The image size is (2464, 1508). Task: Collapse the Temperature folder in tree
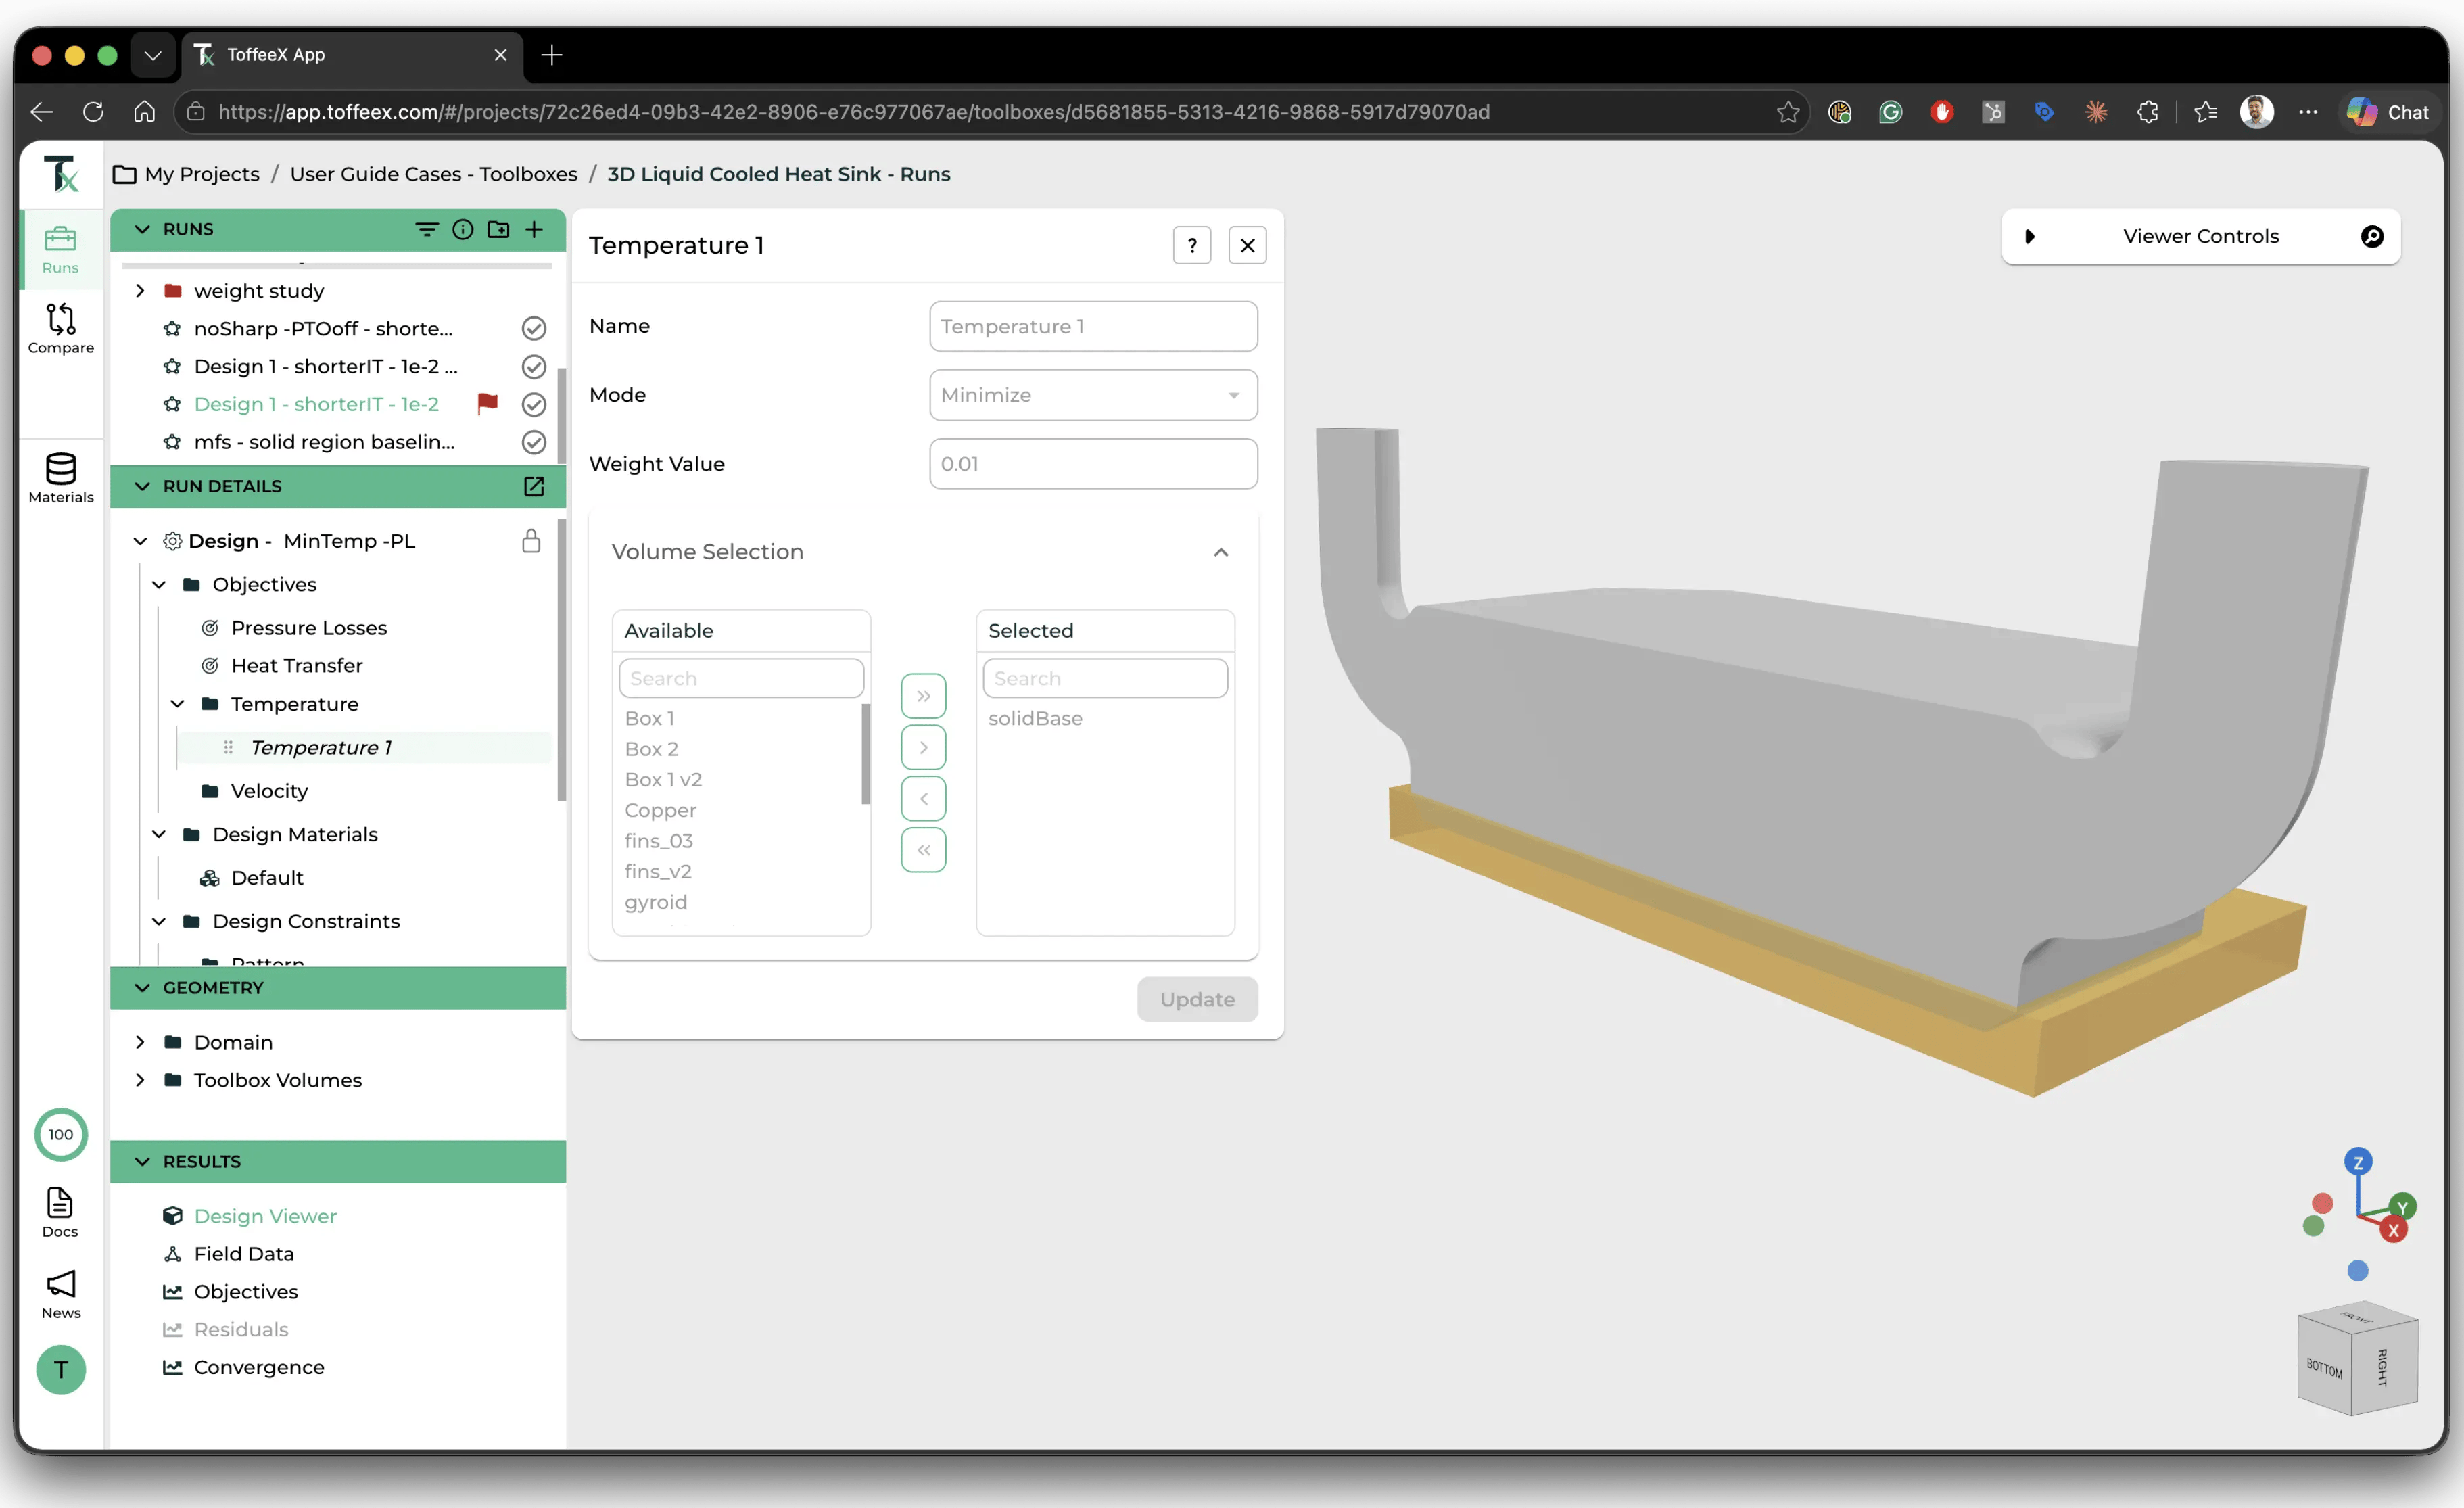click(177, 704)
